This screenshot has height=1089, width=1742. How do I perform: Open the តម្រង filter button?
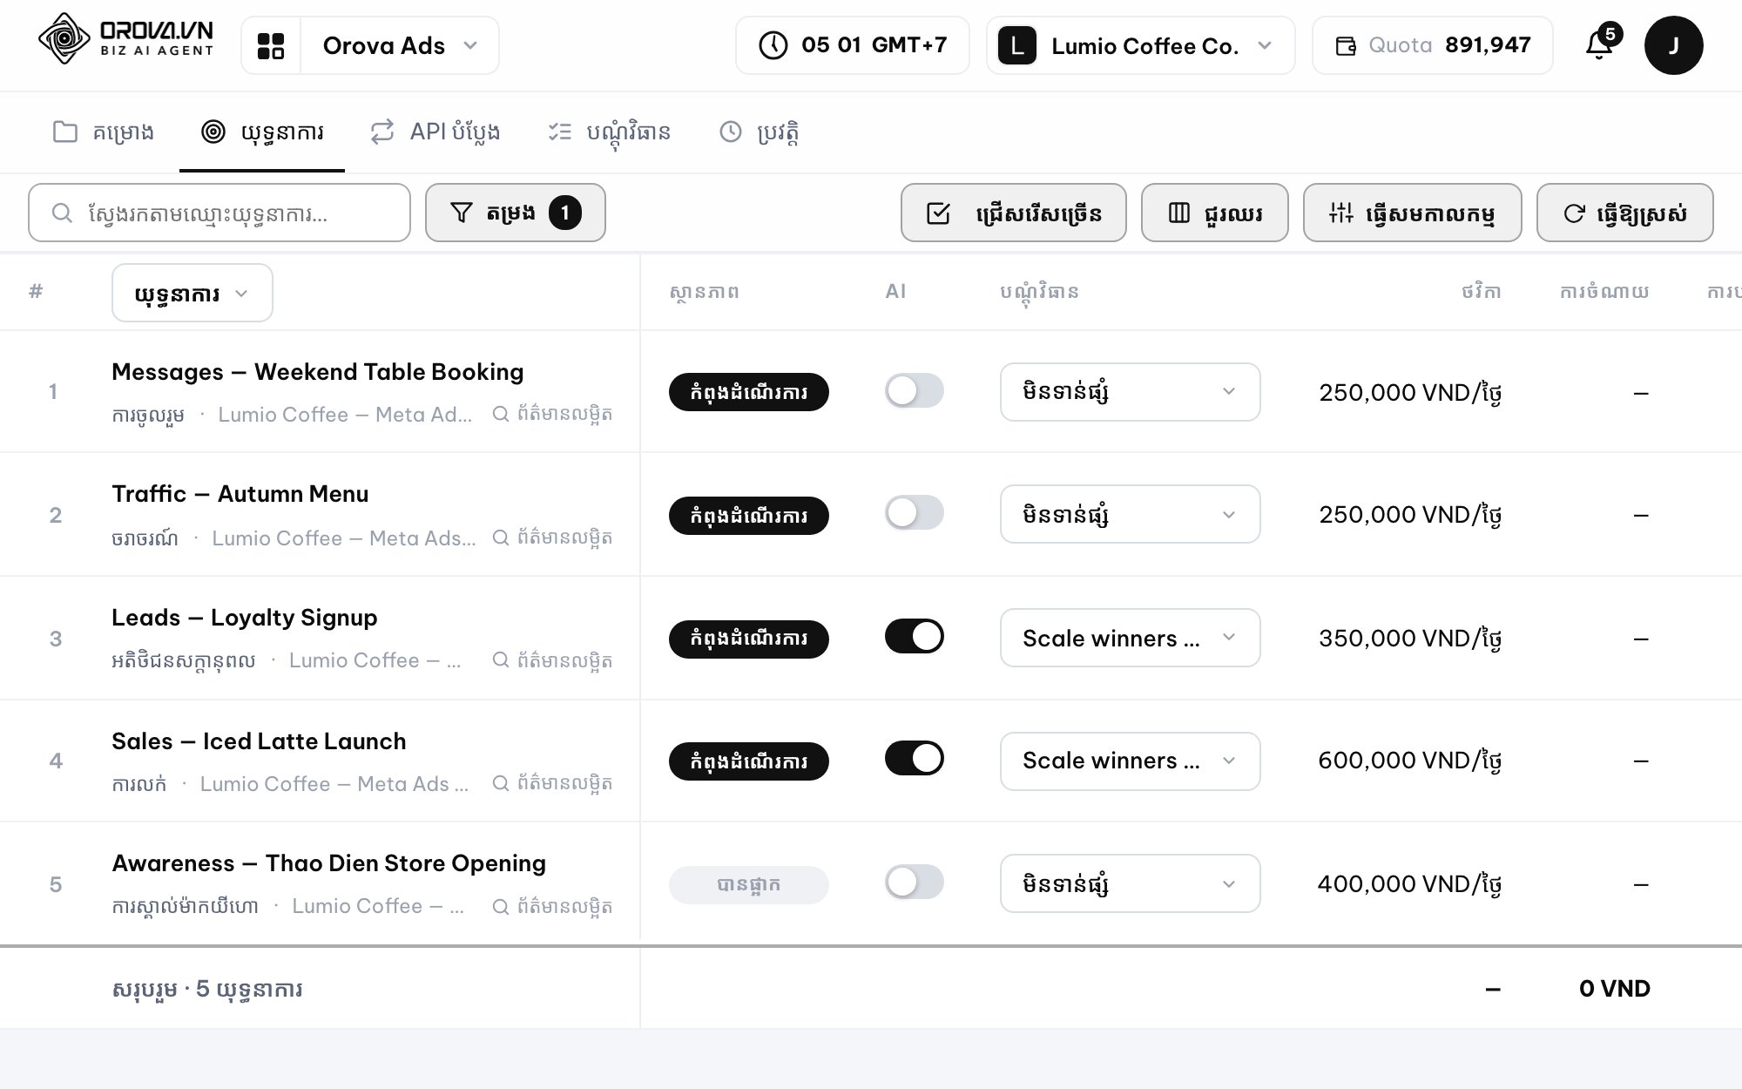tap(515, 213)
